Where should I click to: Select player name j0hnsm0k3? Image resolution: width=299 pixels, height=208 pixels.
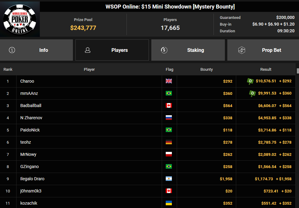point(31,191)
